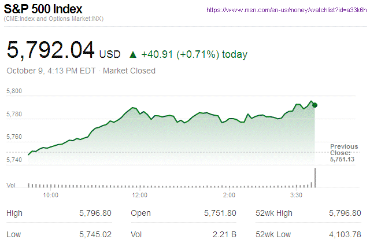Viewport: 370px width, 243px height.
Task: Click the 2:00 time axis marker
Action: pos(229,196)
